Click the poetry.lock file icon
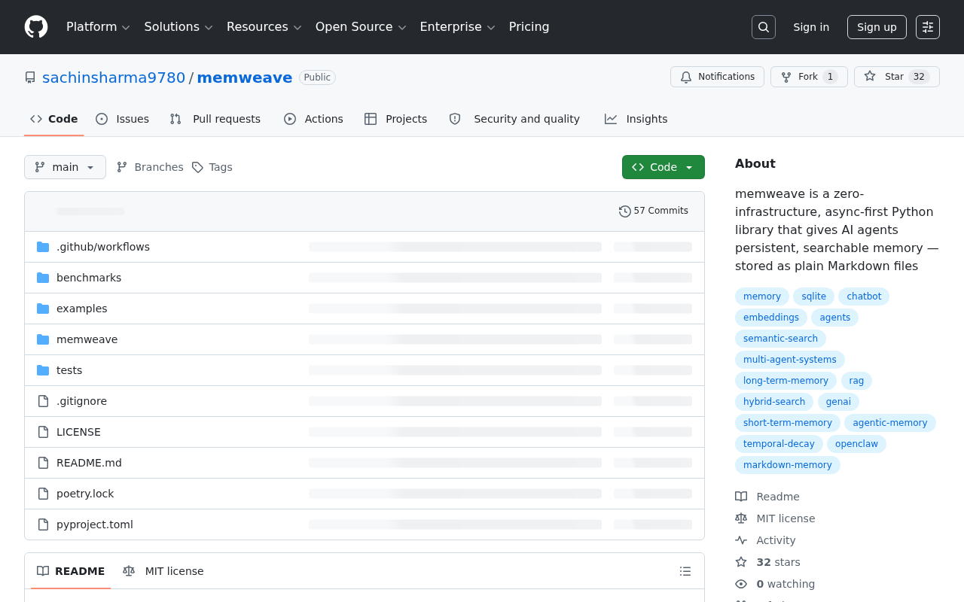The height and width of the screenshot is (602, 964). [43, 494]
